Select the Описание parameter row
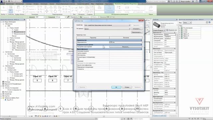Viewport: 213px width, 120px height. click(109, 61)
